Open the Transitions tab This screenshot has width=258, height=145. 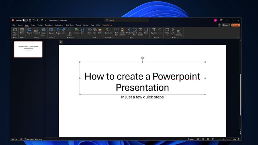point(48,25)
